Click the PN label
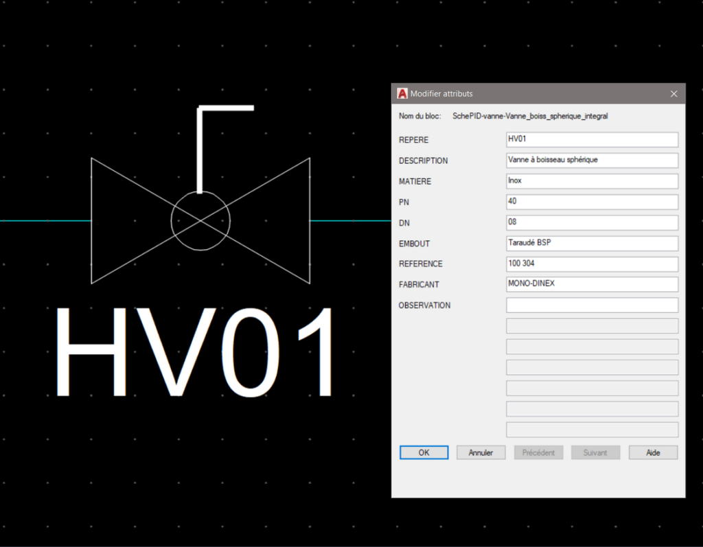The width and height of the screenshot is (703, 547). coord(404,202)
